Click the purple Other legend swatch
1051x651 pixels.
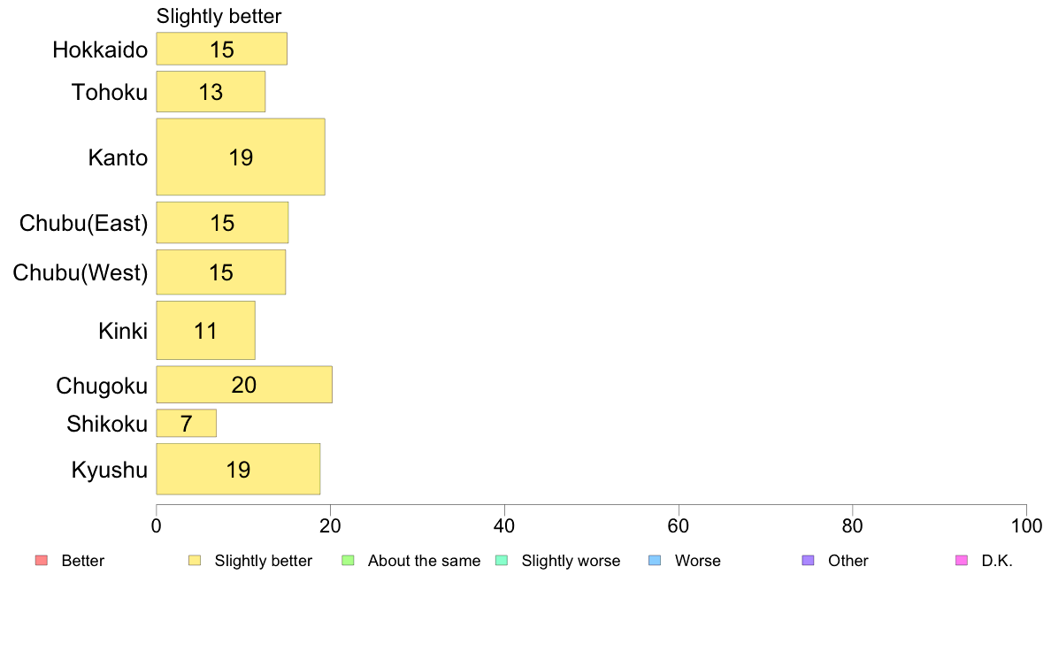[809, 561]
